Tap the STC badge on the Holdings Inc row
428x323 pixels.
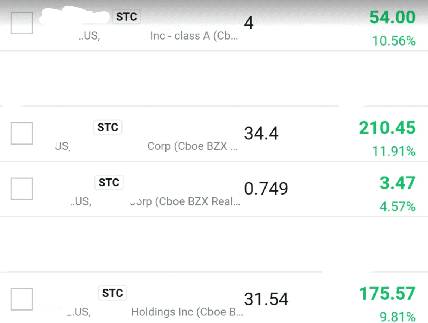112,293
